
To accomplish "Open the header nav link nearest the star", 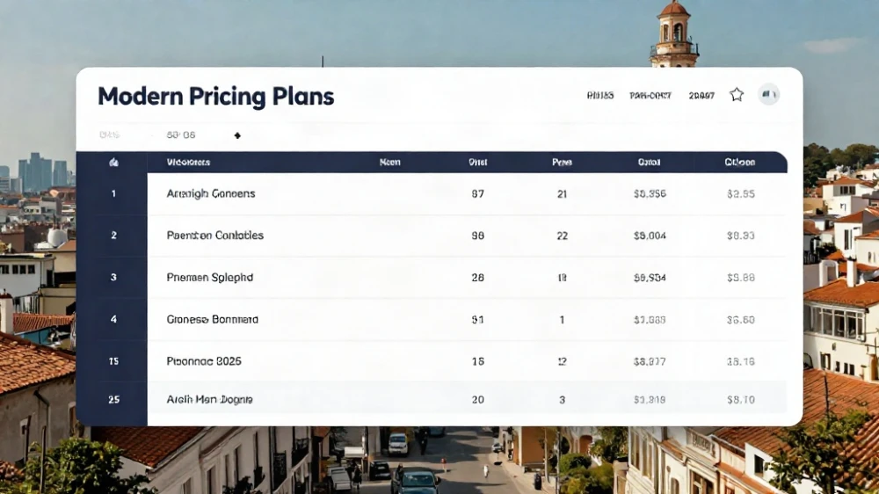I will pyautogui.click(x=701, y=96).
